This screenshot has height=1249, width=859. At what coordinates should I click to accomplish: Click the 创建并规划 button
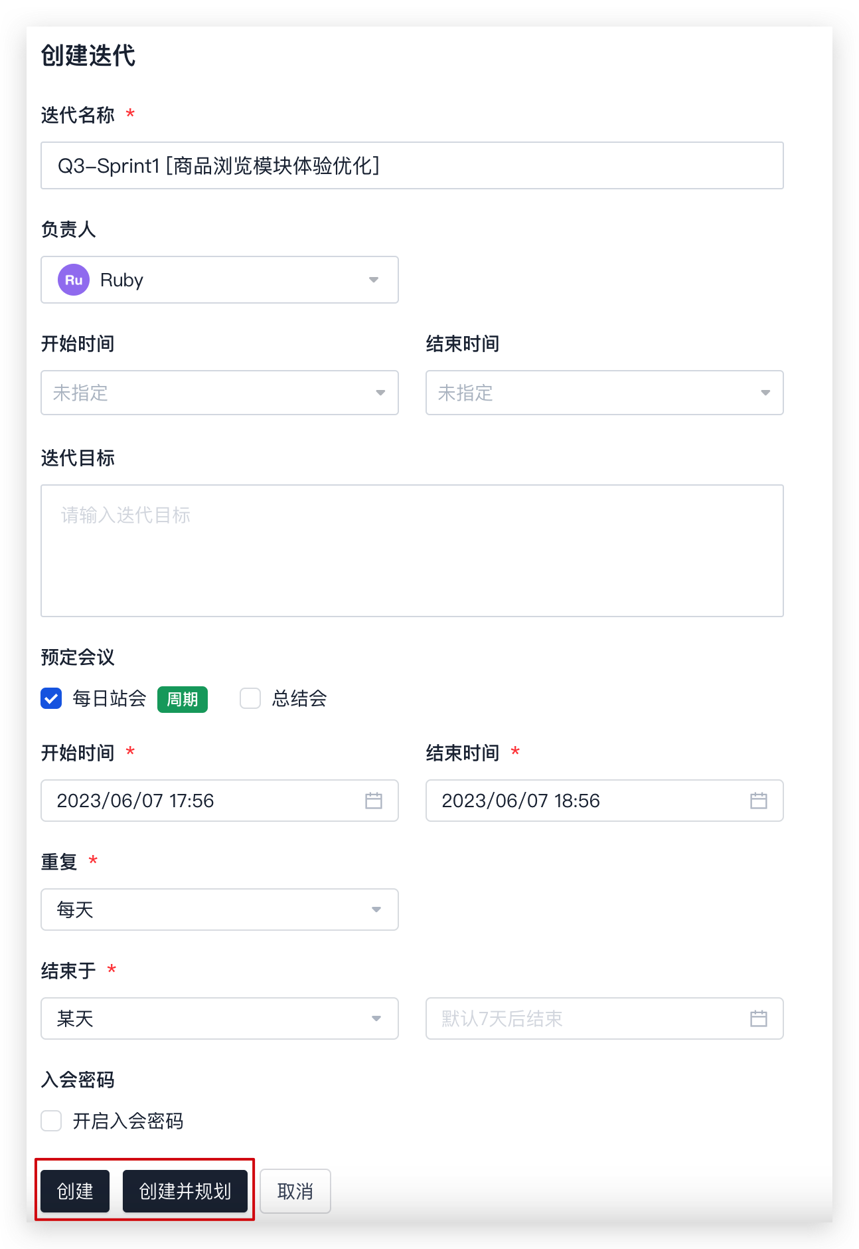pos(185,1191)
